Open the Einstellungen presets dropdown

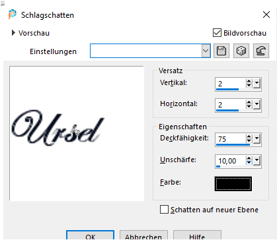pyautogui.click(x=206, y=51)
